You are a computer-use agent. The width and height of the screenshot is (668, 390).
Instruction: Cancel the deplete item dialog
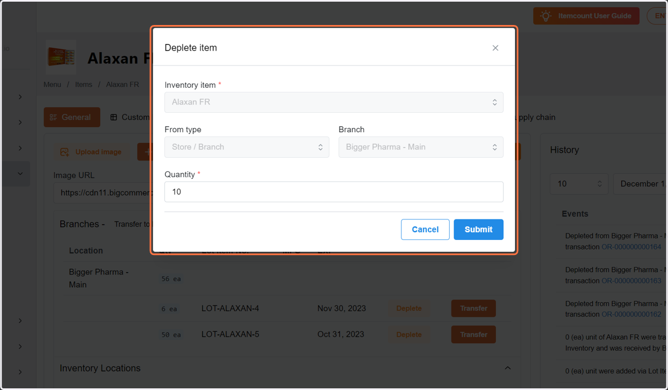coord(425,229)
